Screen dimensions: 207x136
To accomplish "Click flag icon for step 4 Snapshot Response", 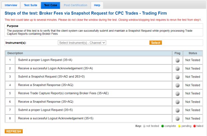I will point(177,85).
